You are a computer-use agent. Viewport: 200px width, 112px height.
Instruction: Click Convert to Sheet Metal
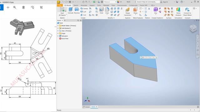pos(187,12)
